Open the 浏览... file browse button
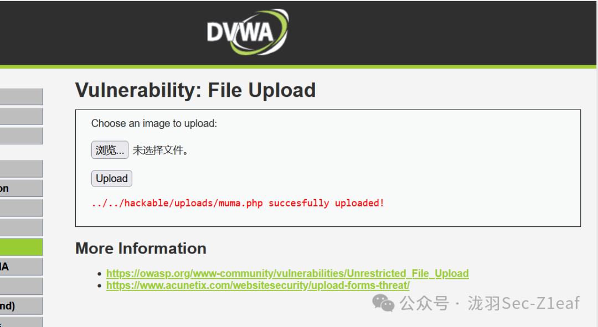The width and height of the screenshot is (598, 327). (110, 150)
